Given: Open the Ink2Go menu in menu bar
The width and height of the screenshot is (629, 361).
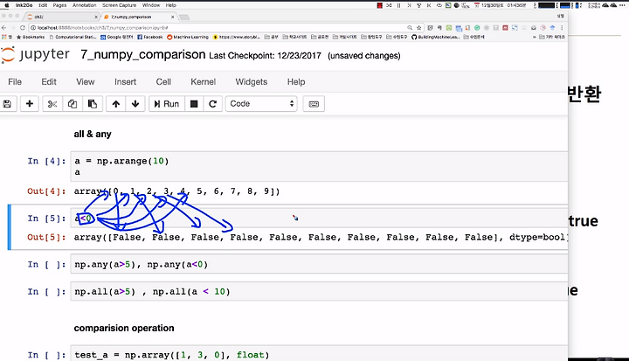Looking at the screenshot, I should click(x=24, y=5).
